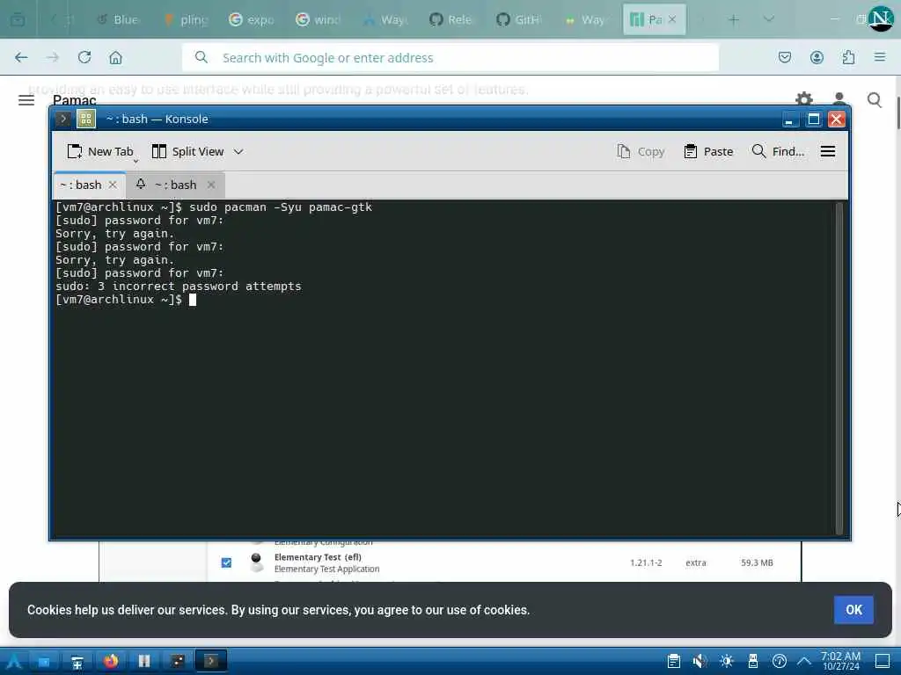
Task: Uncheck the Elementary Test (efl) checkbox
Action: click(226, 562)
